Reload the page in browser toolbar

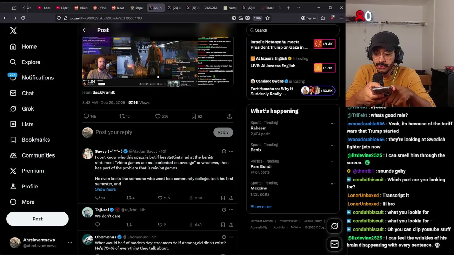click(23, 18)
